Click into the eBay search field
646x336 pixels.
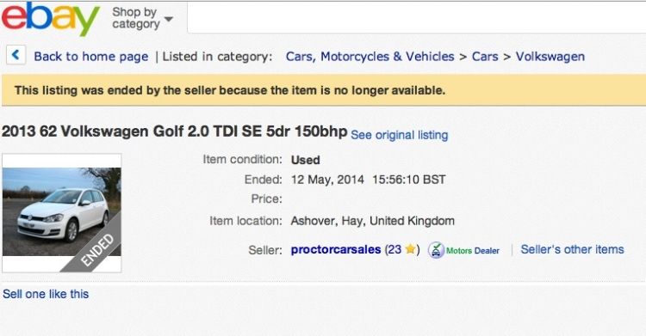click(x=416, y=18)
